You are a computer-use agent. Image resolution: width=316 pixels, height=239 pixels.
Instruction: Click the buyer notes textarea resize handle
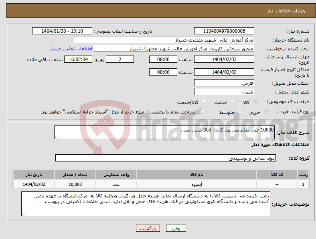23,214
